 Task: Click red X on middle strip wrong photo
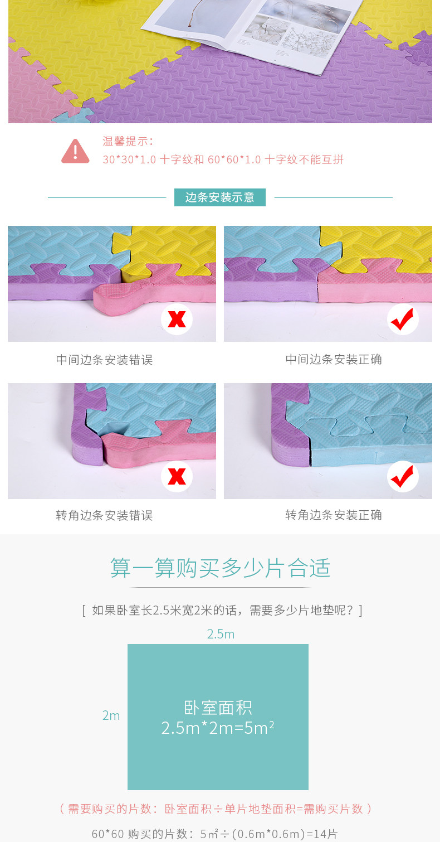177,320
